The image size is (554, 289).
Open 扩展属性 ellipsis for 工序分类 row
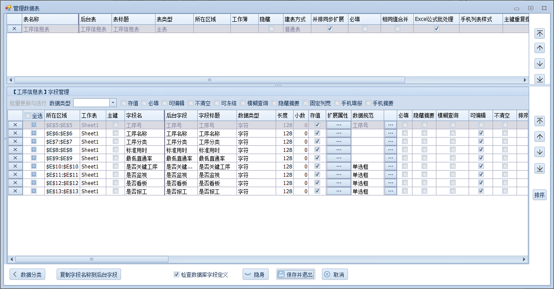click(x=338, y=141)
